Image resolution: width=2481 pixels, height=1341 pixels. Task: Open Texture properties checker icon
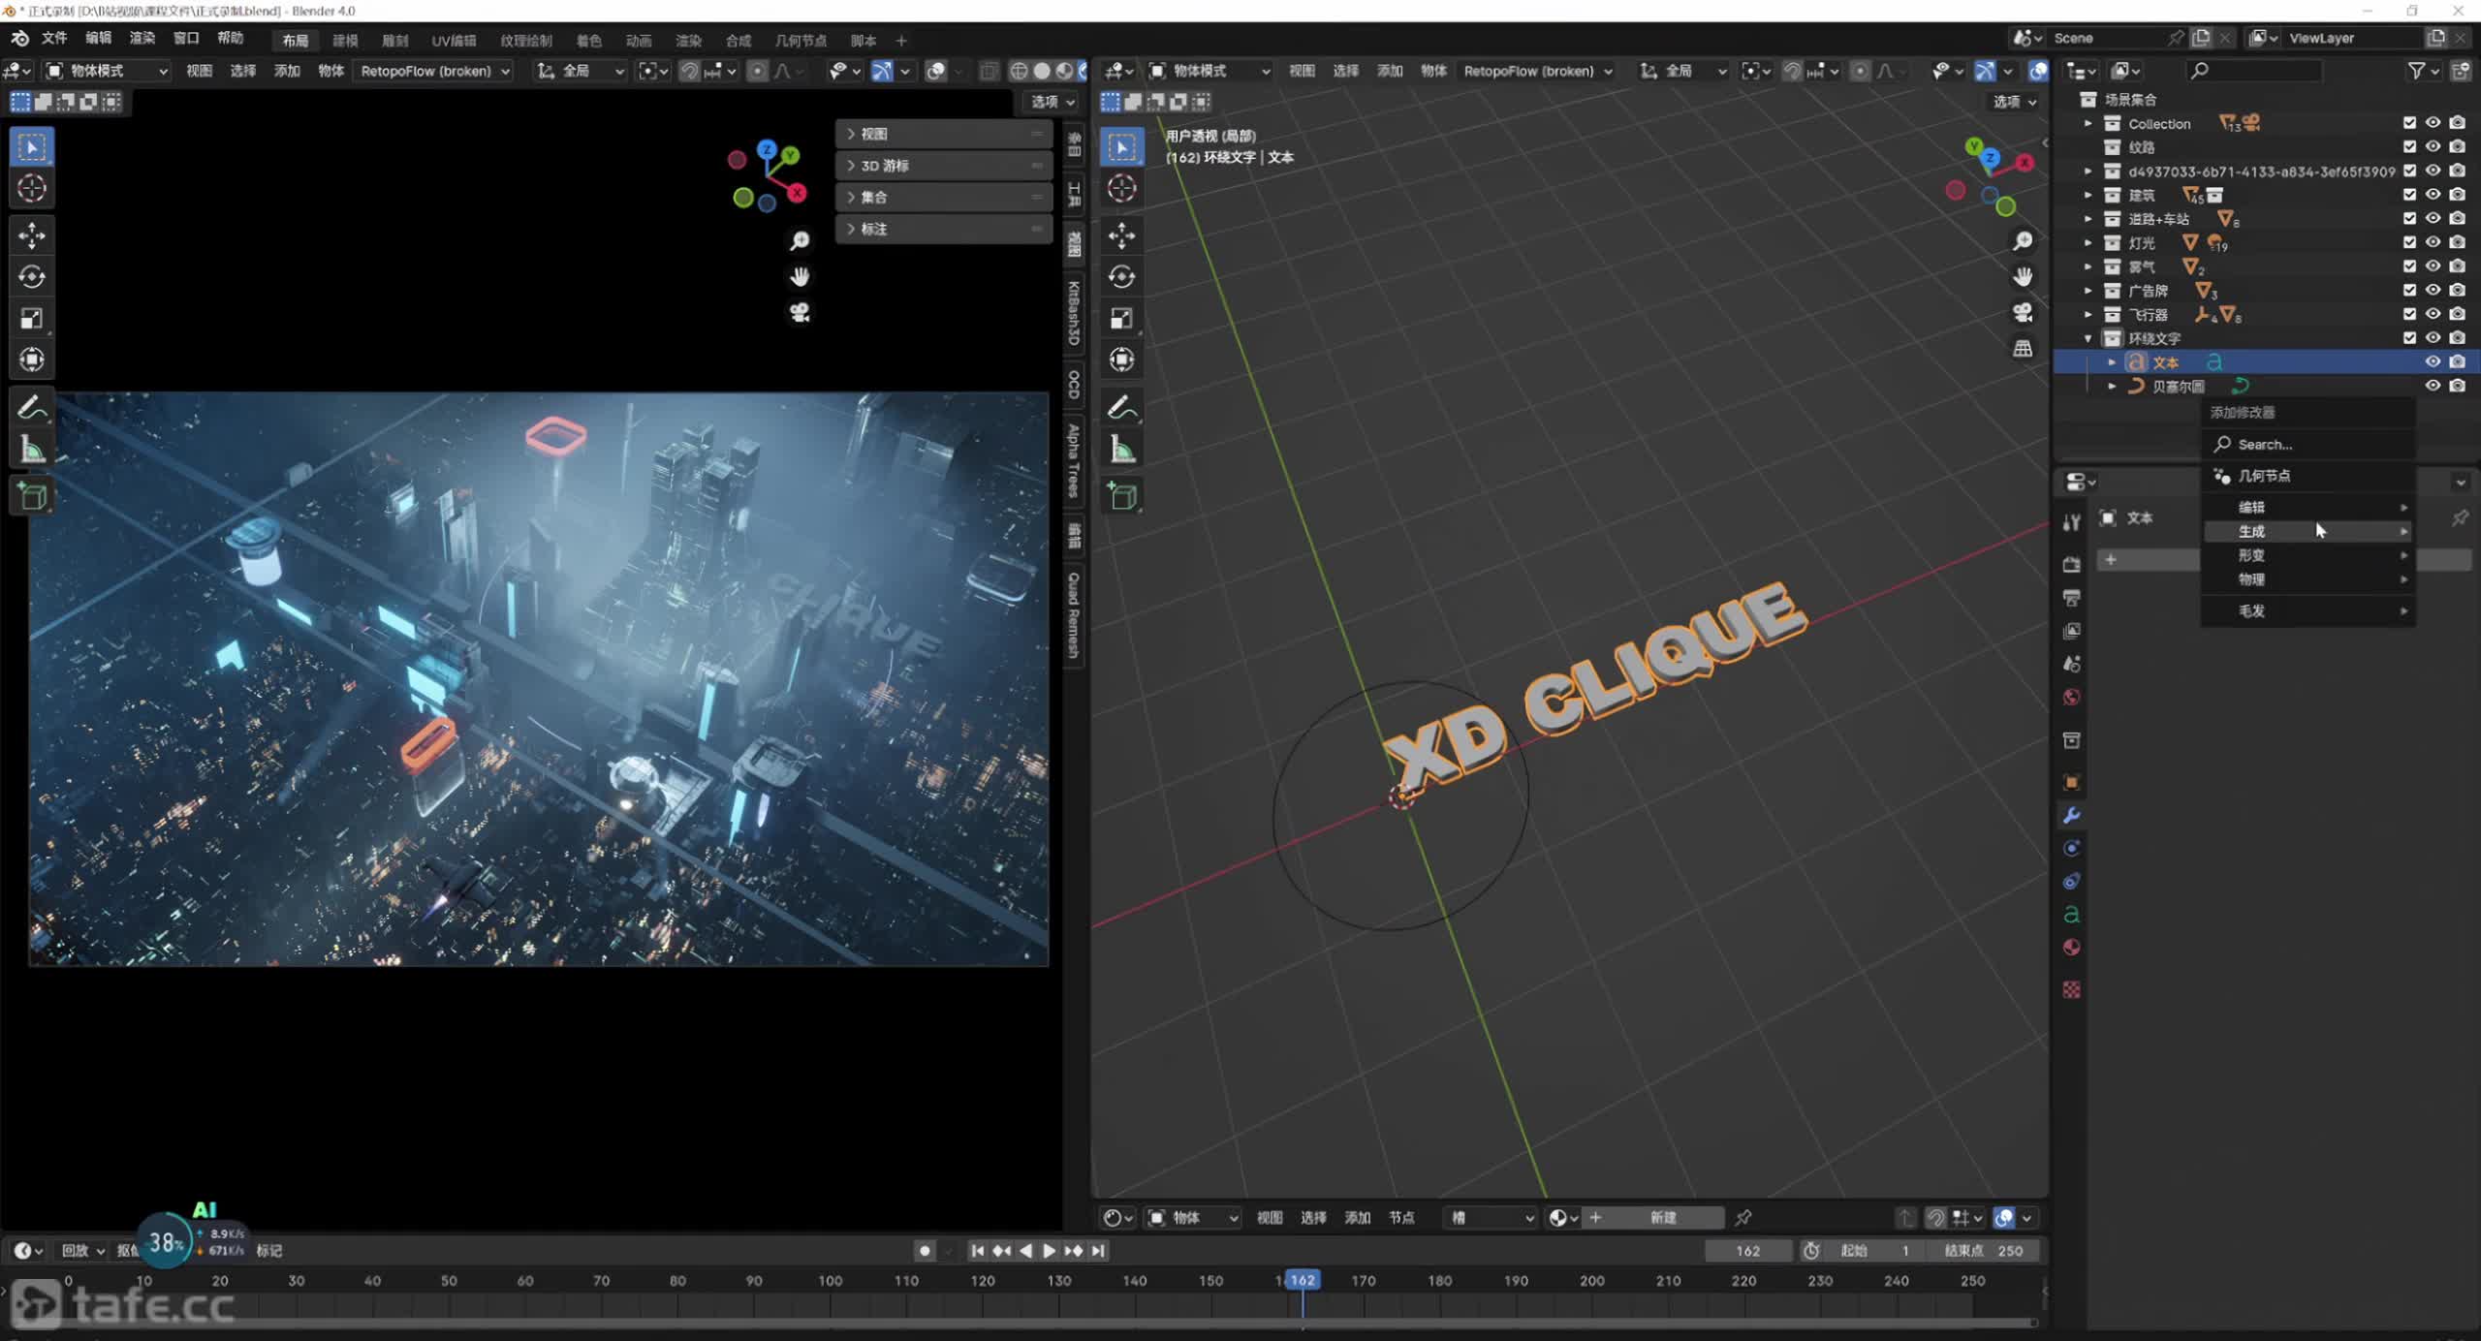click(2071, 989)
